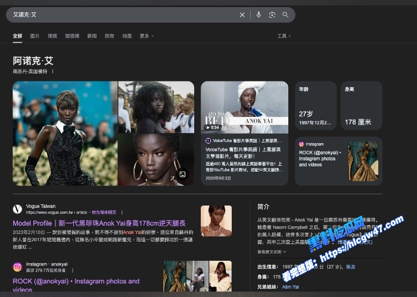The height and width of the screenshot is (297, 417).
Task: Open the Alim Yai sibling link
Action: click(291, 287)
